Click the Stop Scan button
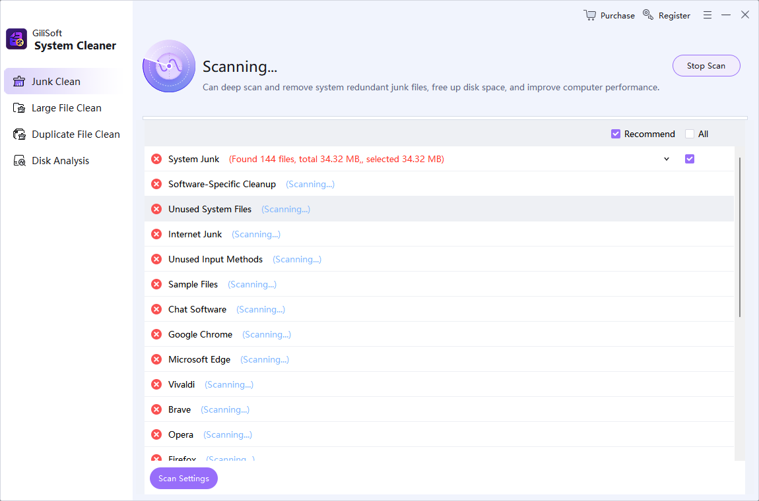759x501 pixels. pyautogui.click(x=706, y=66)
